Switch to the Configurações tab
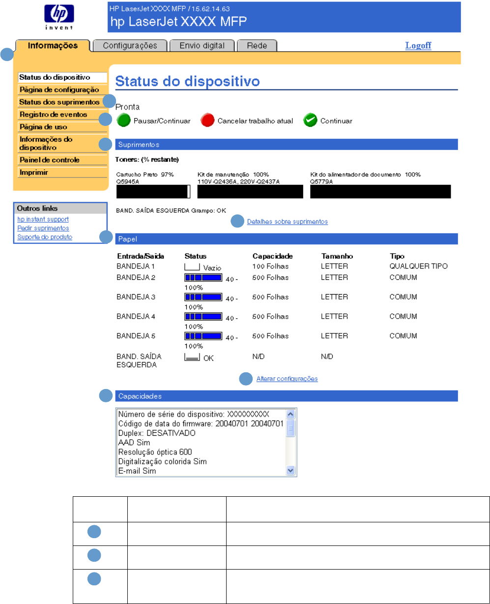490x604 pixels. pyautogui.click(x=130, y=46)
